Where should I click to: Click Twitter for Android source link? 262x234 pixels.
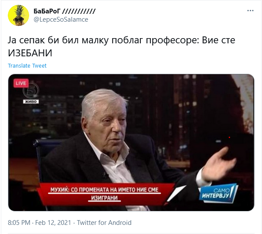click(x=104, y=223)
